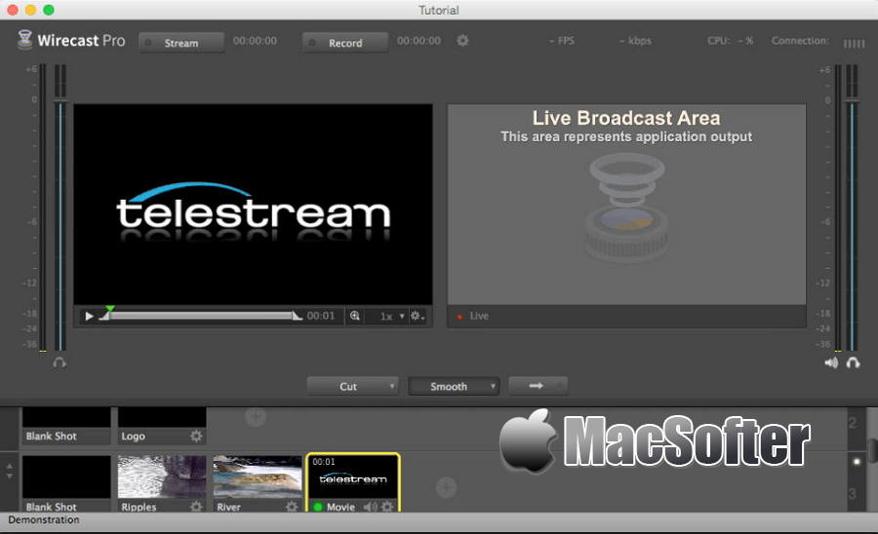Screen dimensions: 878x534
Task: Click the layer reorder up/down arrows
Action: pos(10,471)
